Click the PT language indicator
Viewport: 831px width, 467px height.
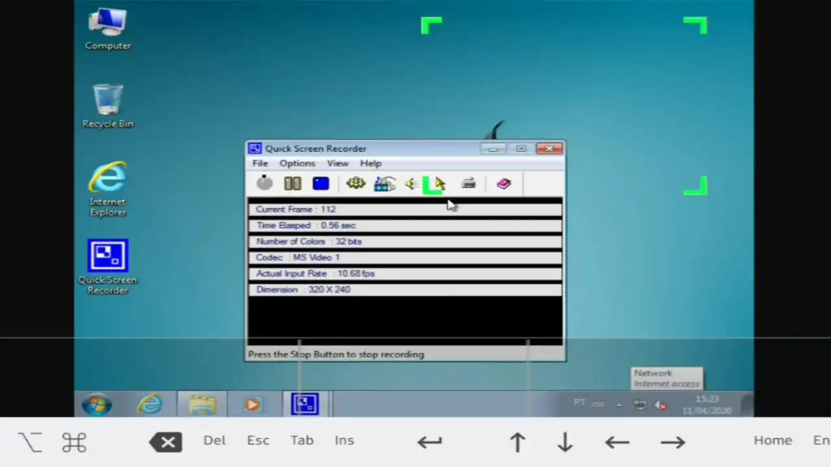(580, 403)
